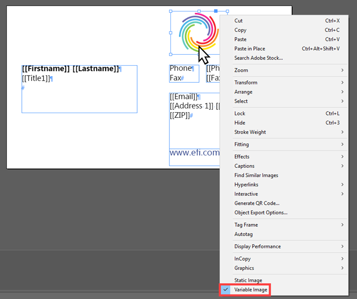This screenshot has height=299, width=357.
Task: Choose Hide from the context menu
Action: point(240,123)
